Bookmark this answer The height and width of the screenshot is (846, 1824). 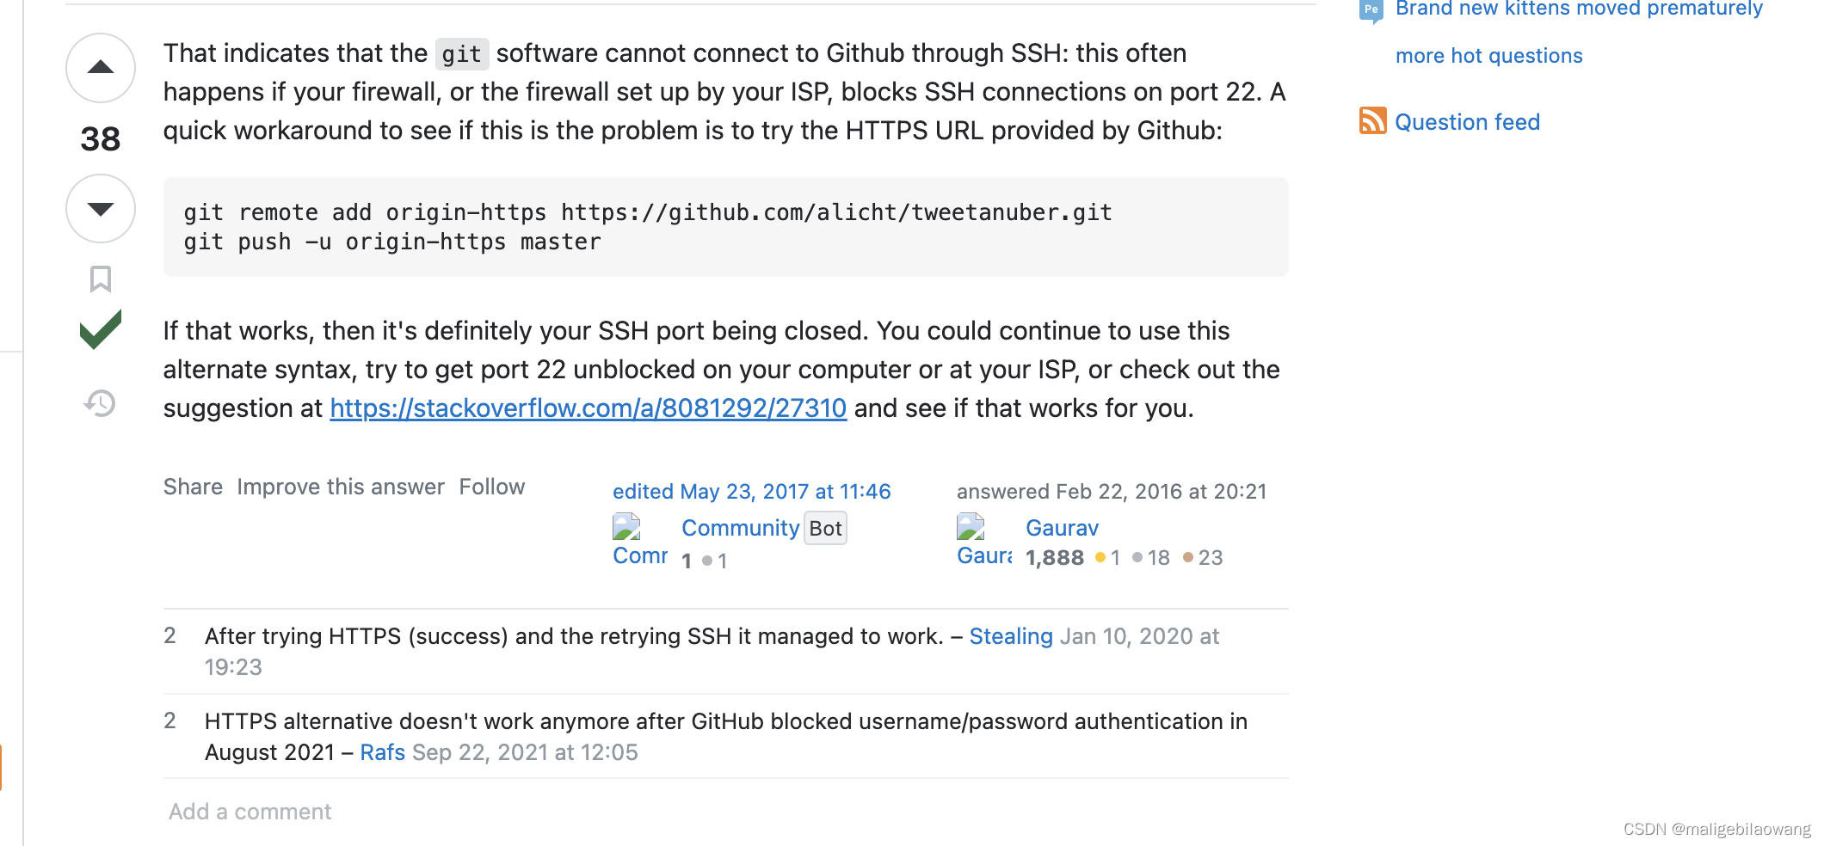[100, 279]
